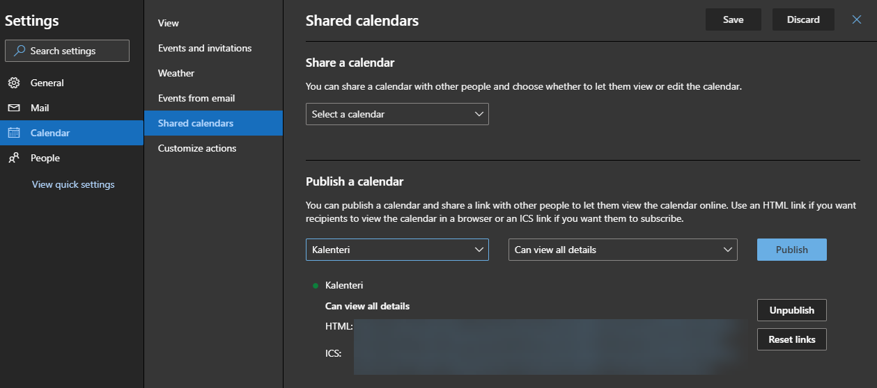Click the blue Publish button
Screen dimensions: 877x388
pyautogui.click(x=791, y=250)
